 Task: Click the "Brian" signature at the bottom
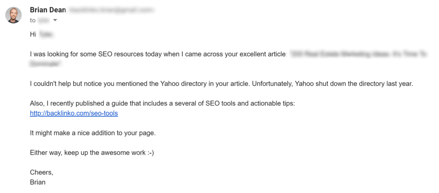38,182
